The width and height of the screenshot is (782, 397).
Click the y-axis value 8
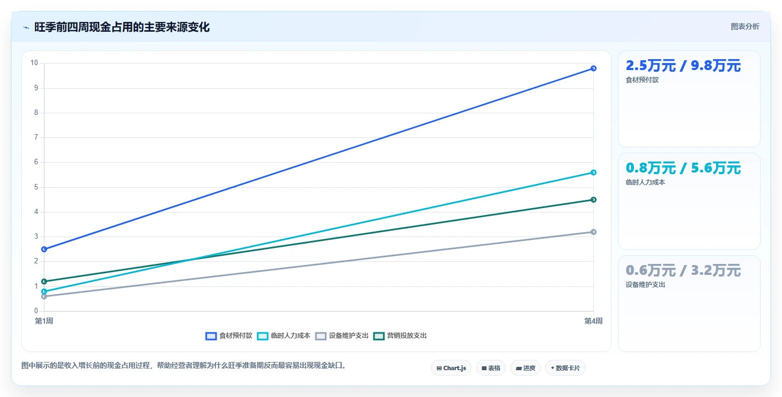(x=36, y=113)
